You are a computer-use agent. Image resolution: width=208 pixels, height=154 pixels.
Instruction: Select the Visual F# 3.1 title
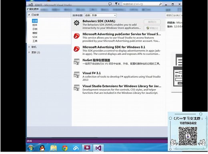coord(92,73)
